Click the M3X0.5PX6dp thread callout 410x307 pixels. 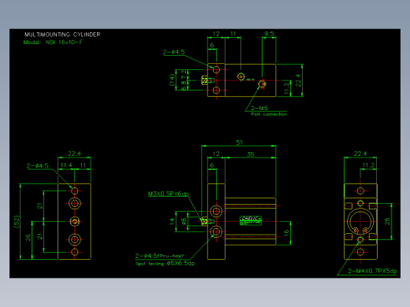[168, 194]
